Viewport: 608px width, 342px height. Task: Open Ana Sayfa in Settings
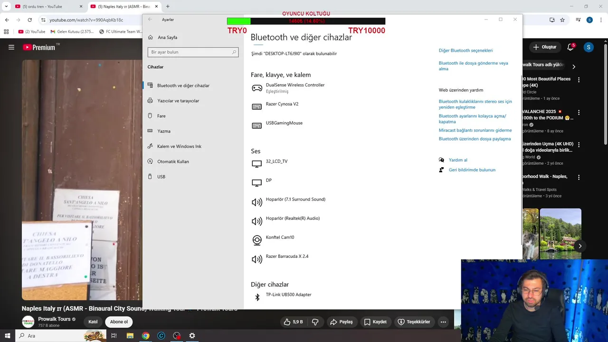162,38
